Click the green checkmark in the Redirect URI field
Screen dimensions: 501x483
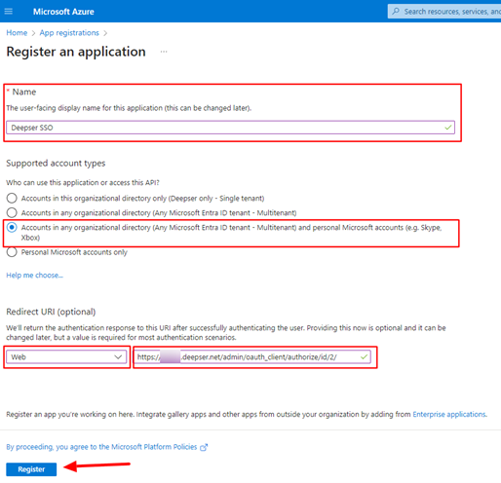point(364,357)
